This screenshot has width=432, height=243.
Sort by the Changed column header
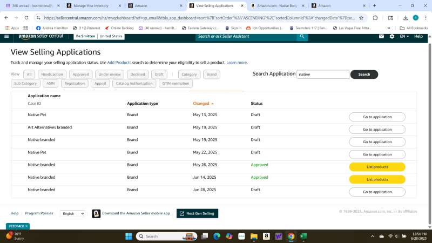[x=201, y=103]
